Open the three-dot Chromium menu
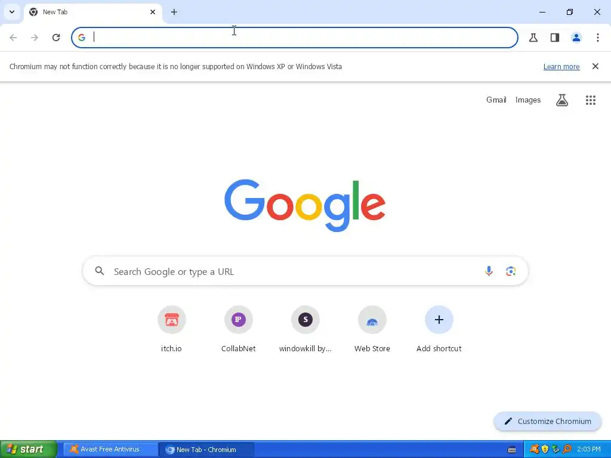The width and height of the screenshot is (611, 458). (598, 38)
